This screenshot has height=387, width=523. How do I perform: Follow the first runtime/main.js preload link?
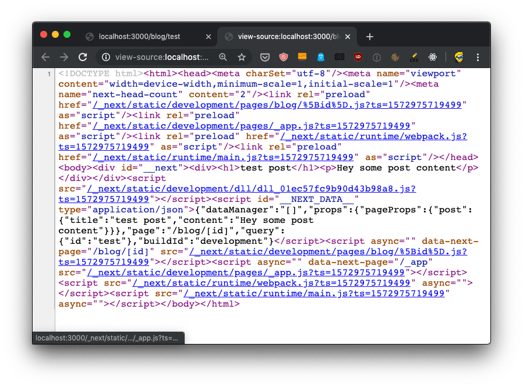[x=221, y=157]
